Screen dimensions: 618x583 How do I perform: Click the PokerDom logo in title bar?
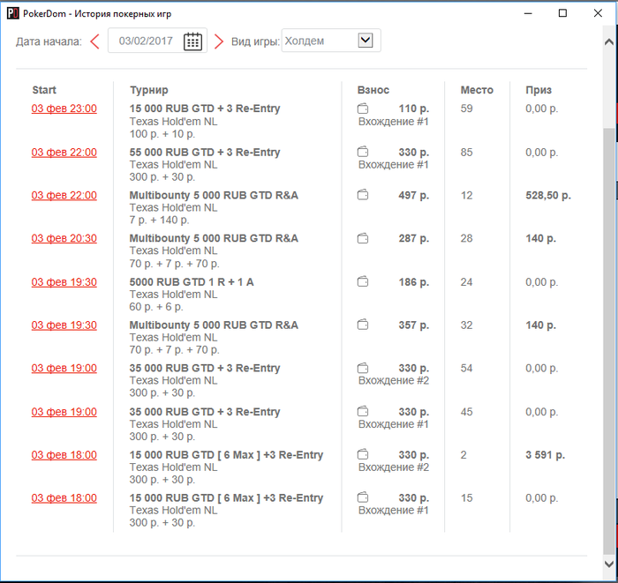point(13,13)
